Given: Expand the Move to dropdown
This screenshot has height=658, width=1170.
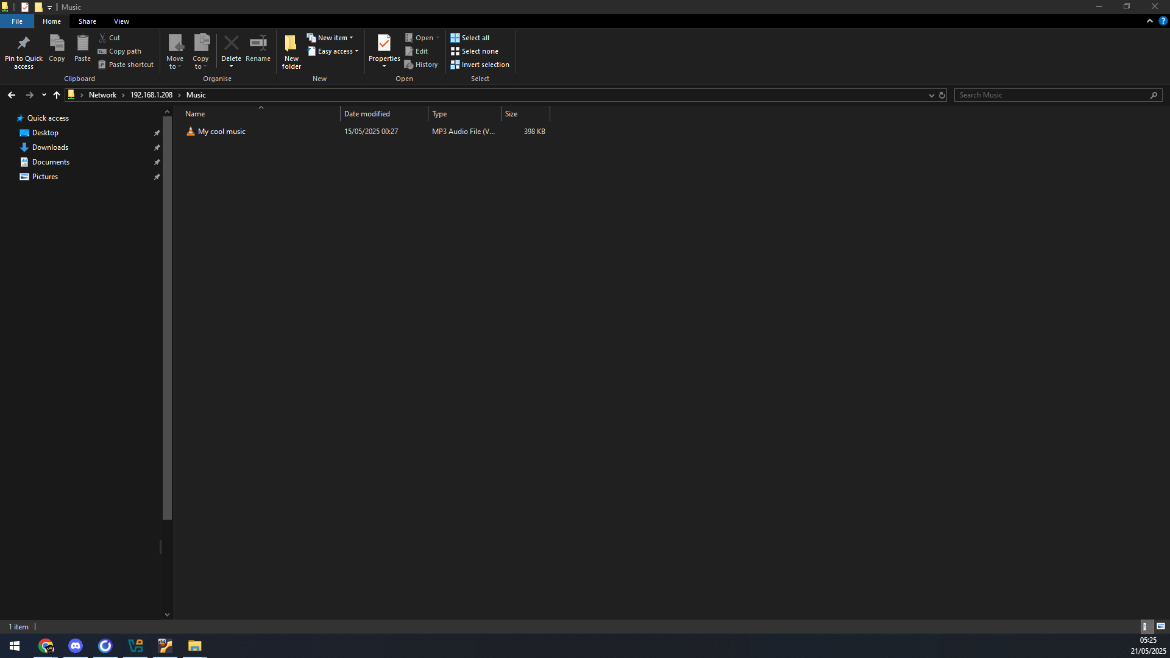Looking at the screenshot, I should pyautogui.click(x=175, y=63).
